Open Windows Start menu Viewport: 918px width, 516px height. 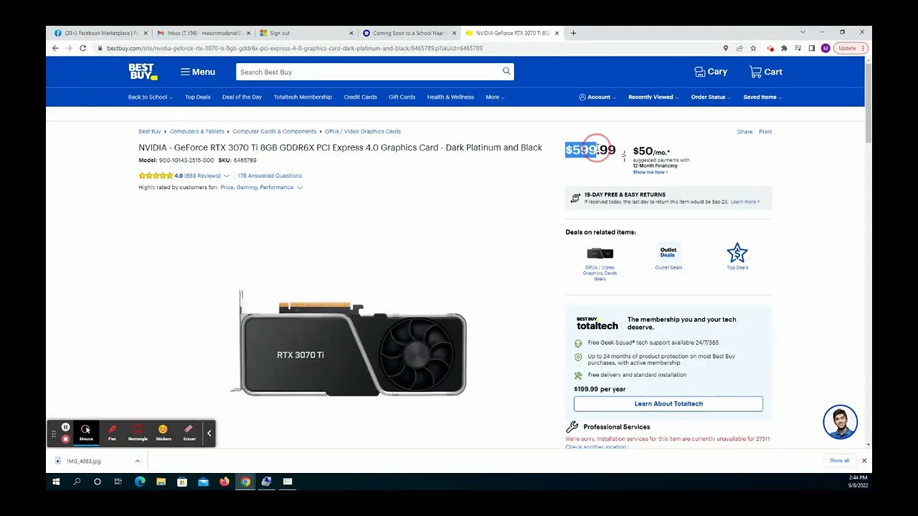coord(56,482)
